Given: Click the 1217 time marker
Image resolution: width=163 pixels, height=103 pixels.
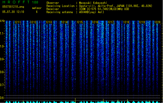Looking at the screenshot, I should click(111, 22).
